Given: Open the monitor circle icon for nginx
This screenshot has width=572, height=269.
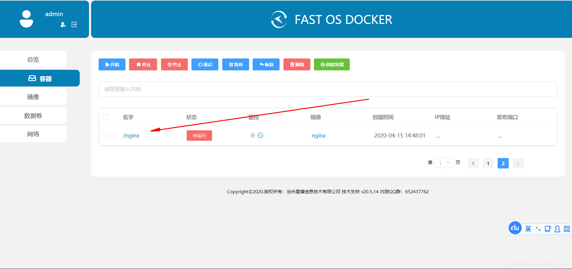Looking at the screenshot, I should point(260,135).
